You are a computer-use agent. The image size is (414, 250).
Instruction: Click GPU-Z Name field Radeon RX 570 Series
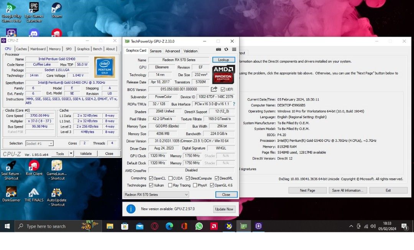click(x=179, y=60)
